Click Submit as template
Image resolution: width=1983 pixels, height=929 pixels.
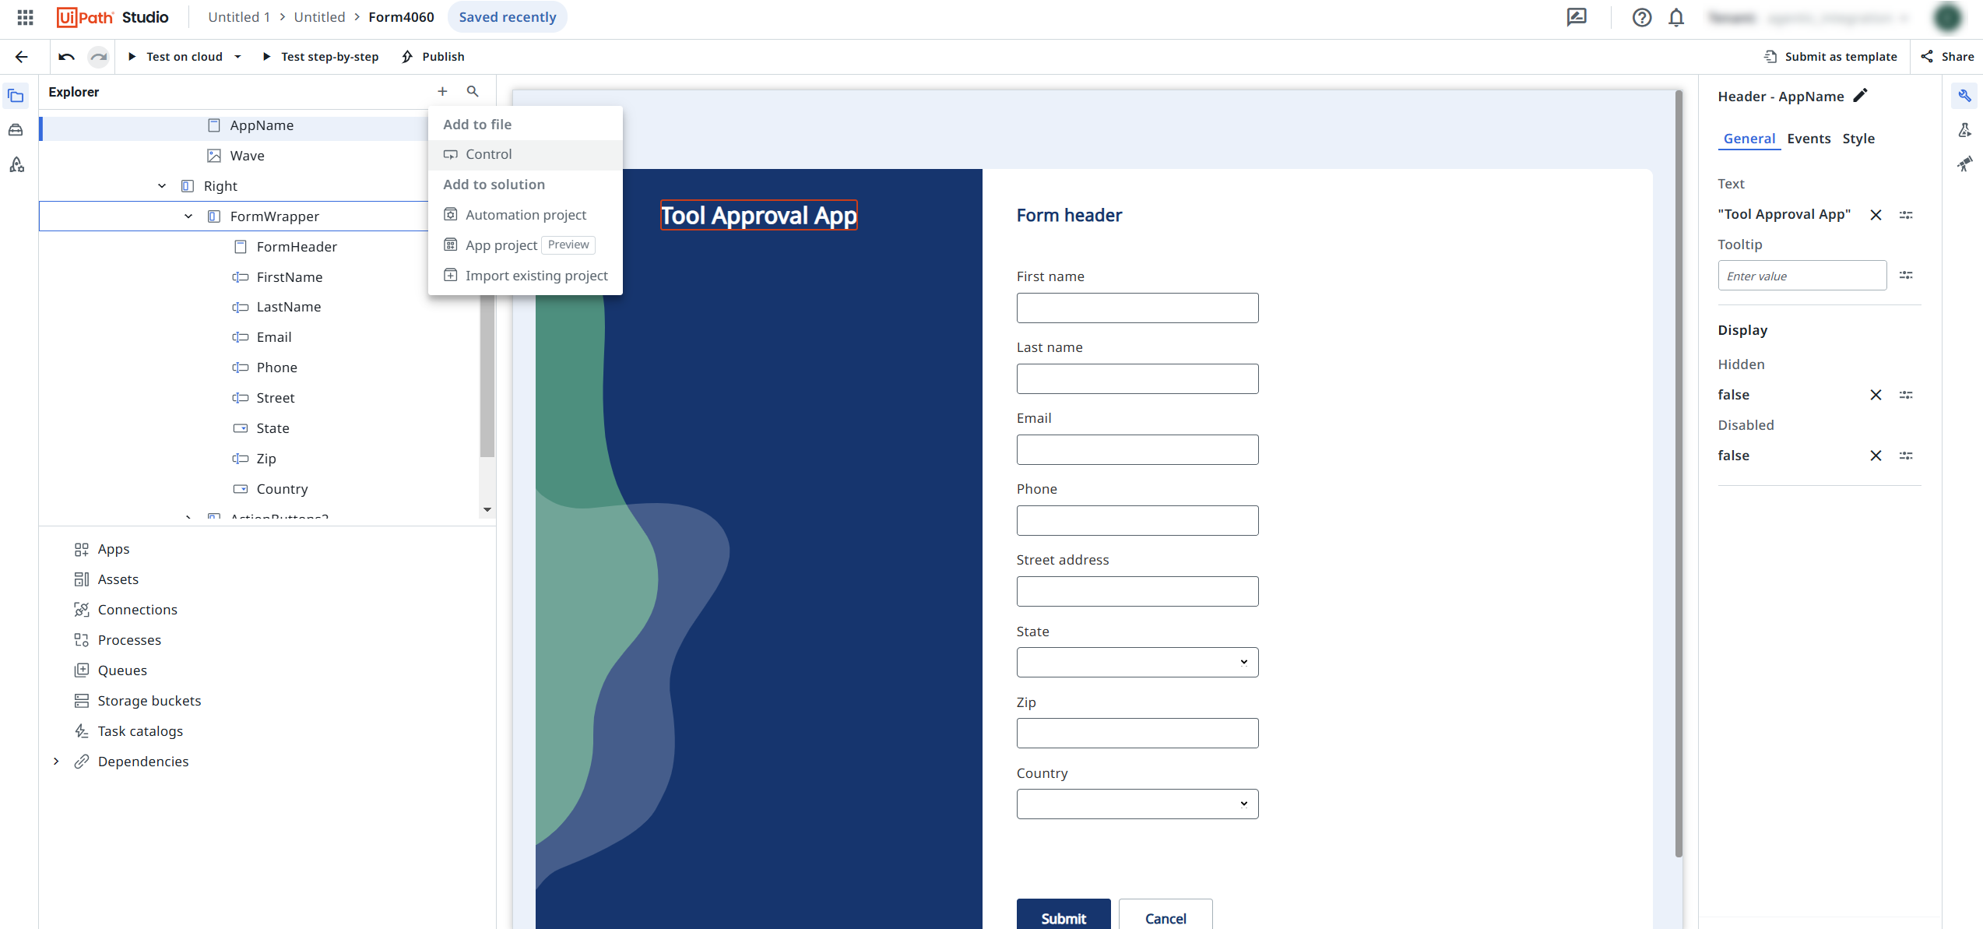click(1830, 57)
